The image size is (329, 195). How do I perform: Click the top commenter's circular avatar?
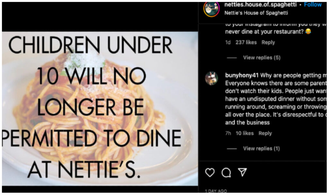[211, 77]
